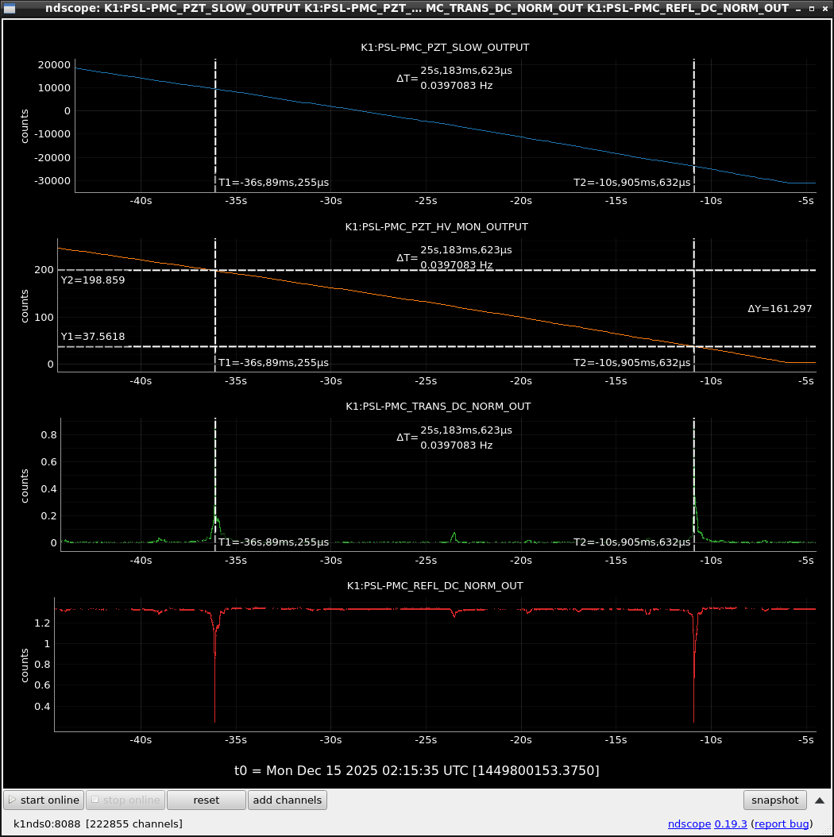Minimize the ndscope window
The width and height of the screenshot is (834, 837).
tap(800, 8)
